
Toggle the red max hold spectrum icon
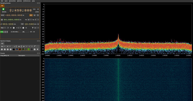pos(20,49)
